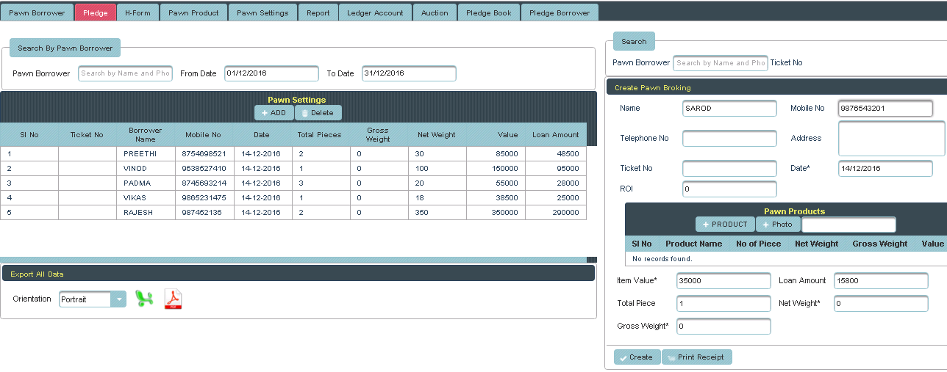The image size is (947, 372).
Task: Click the To Date field
Action: click(409, 73)
